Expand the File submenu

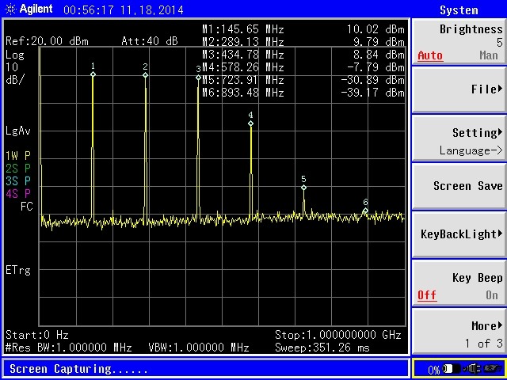[x=459, y=89]
